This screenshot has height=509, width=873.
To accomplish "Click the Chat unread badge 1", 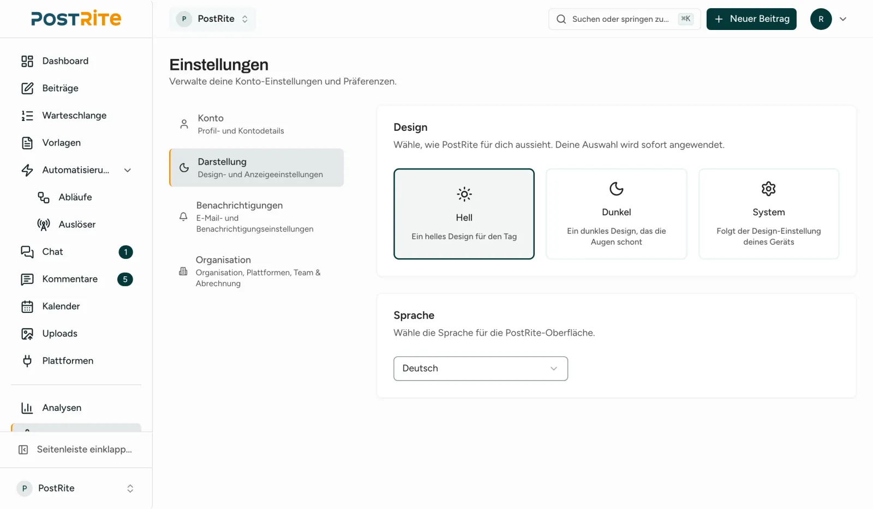I will [x=125, y=252].
